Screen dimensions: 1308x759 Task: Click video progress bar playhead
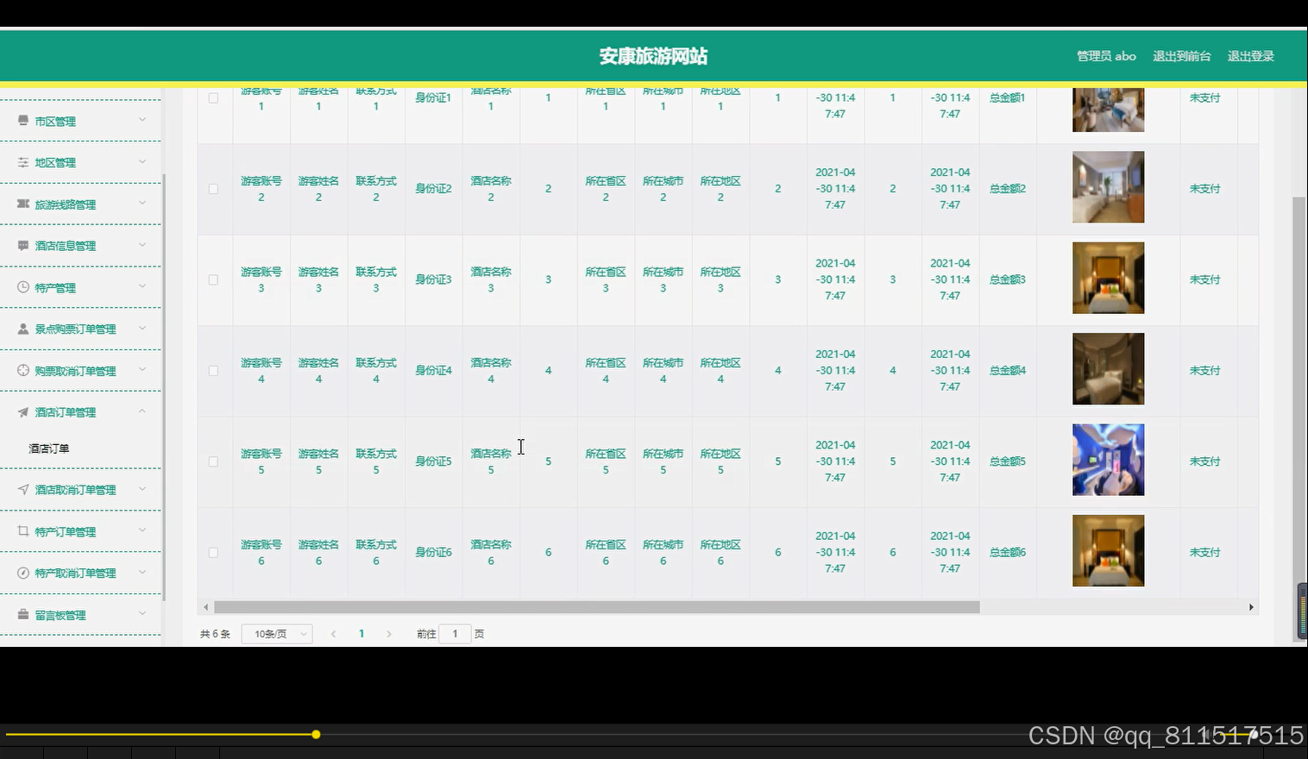tap(316, 735)
